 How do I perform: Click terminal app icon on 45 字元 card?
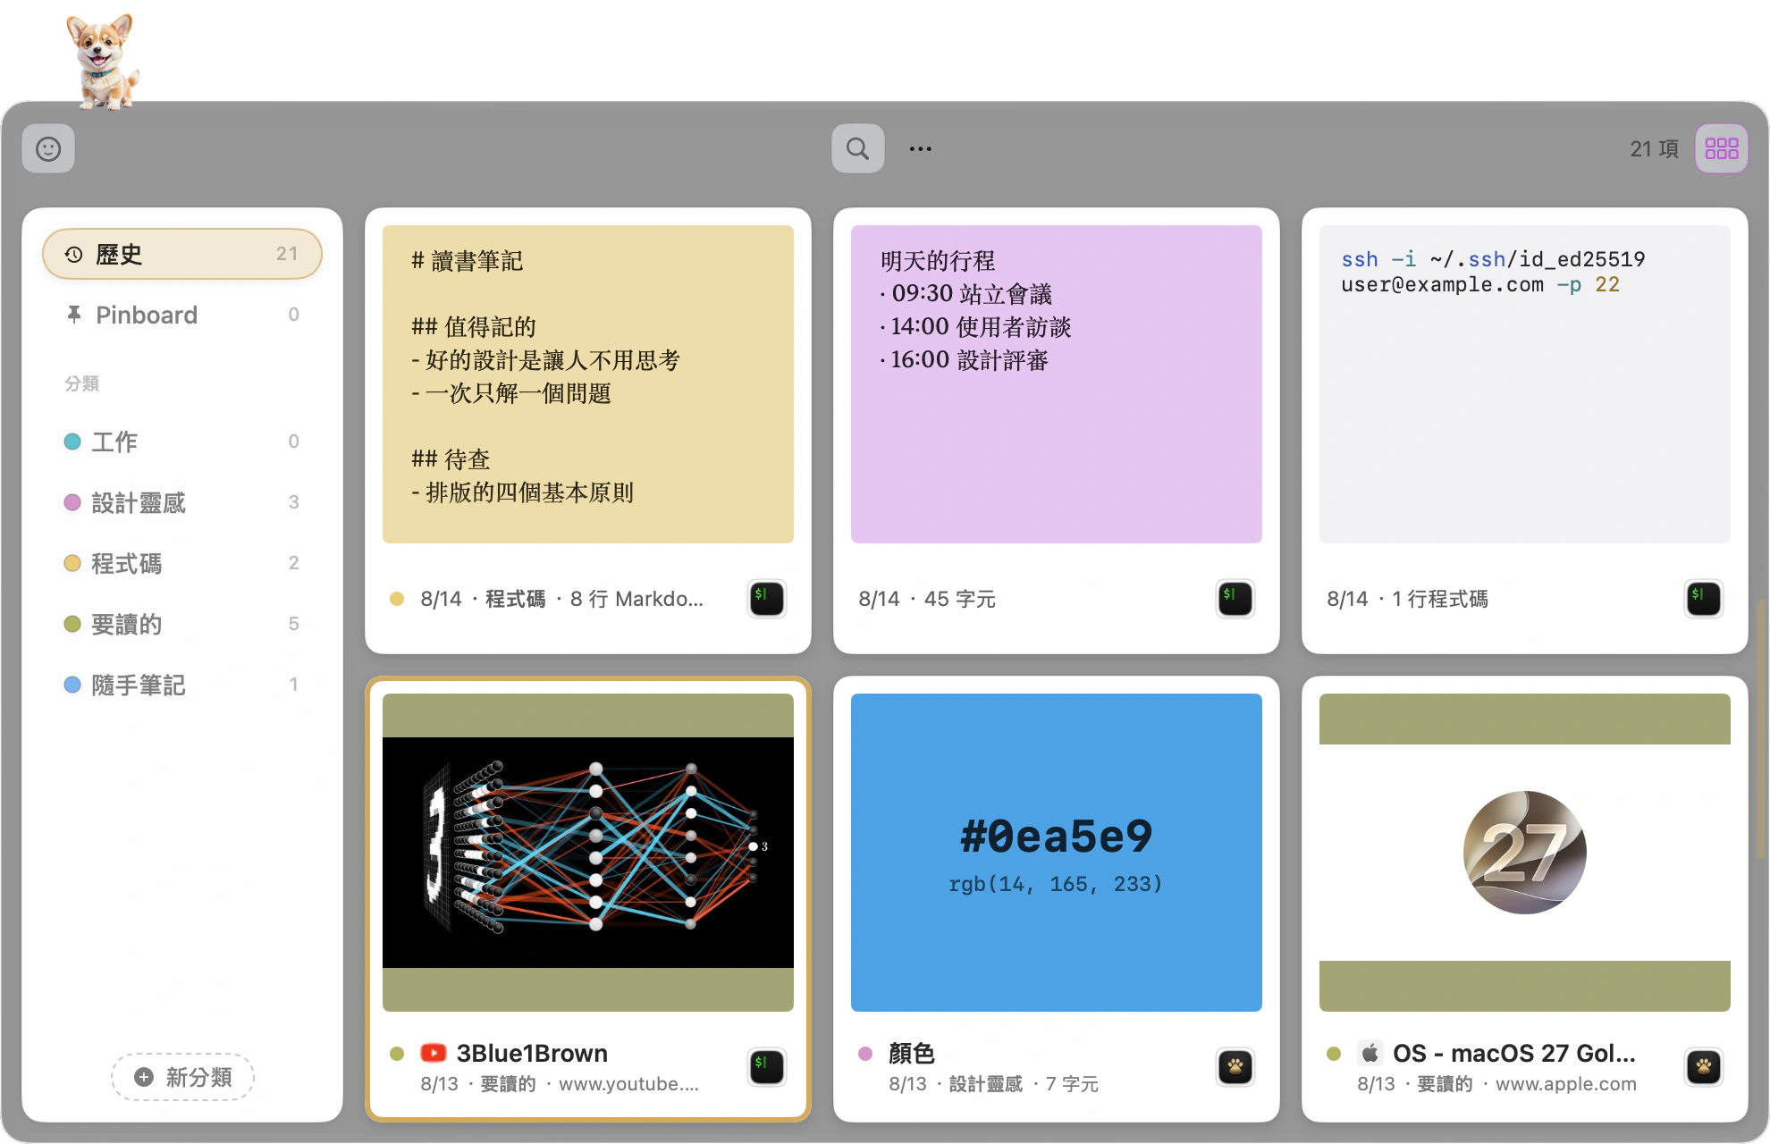pyautogui.click(x=1235, y=598)
